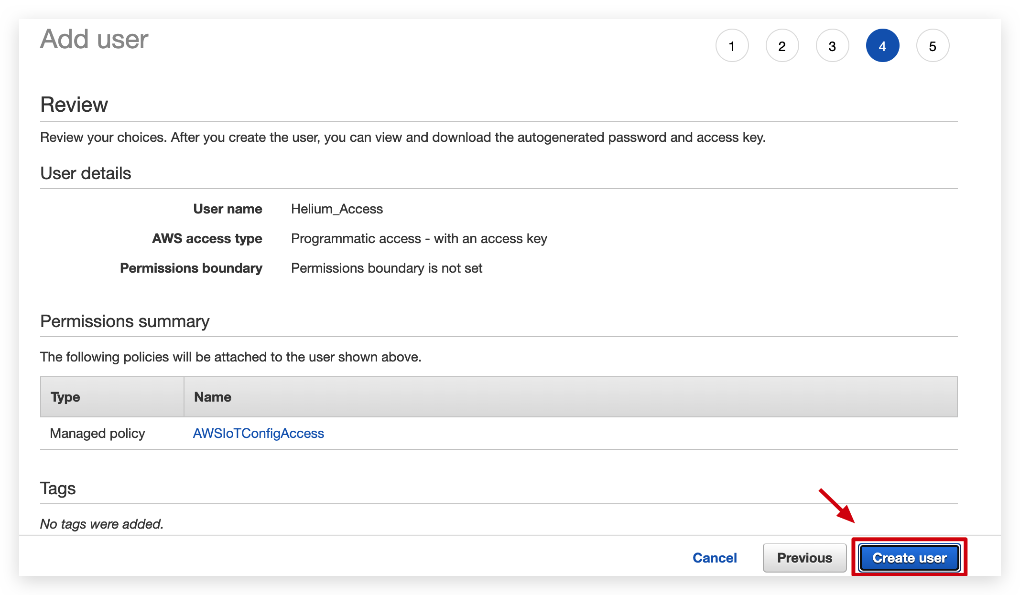Click the AWS access type label
This screenshot has width=1020, height=595.
pos(207,238)
